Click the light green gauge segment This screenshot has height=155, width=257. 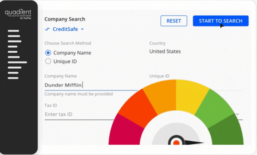[x=215, y=108]
